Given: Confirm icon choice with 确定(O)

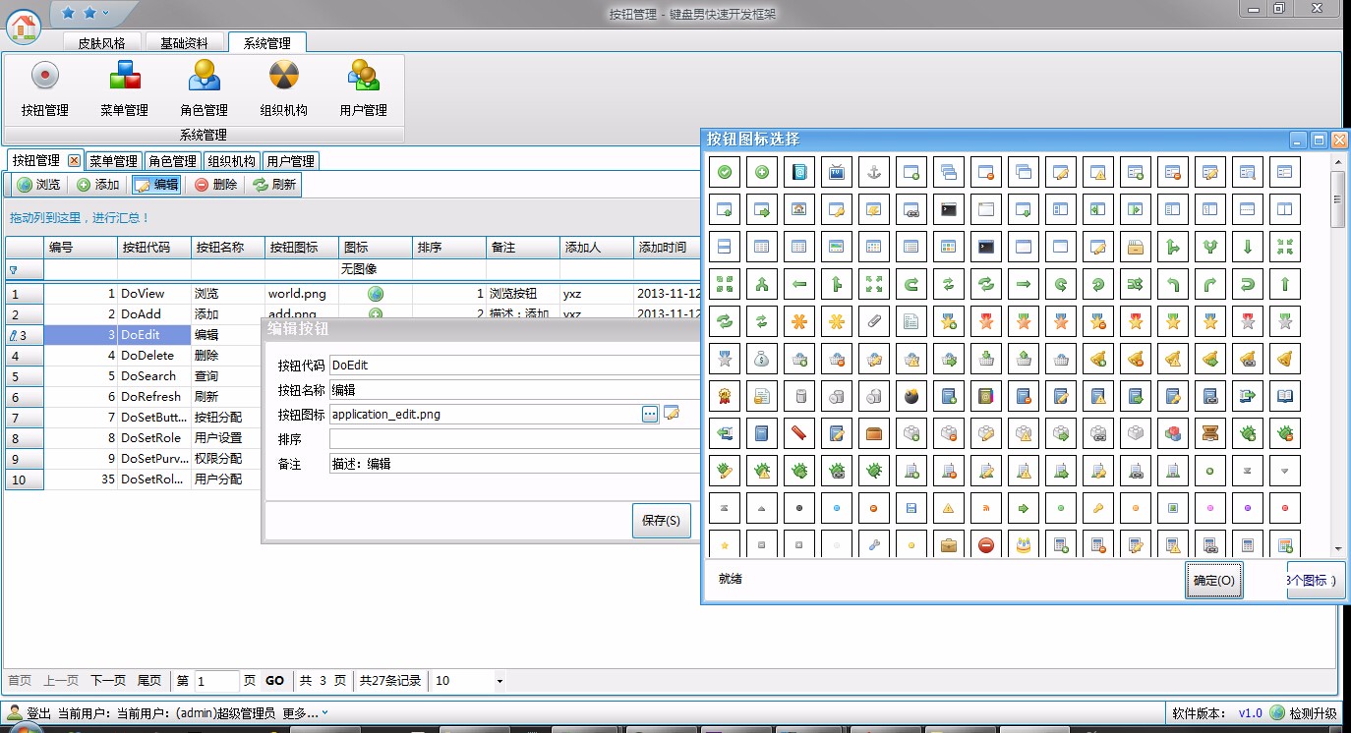Looking at the screenshot, I should coord(1213,580).
